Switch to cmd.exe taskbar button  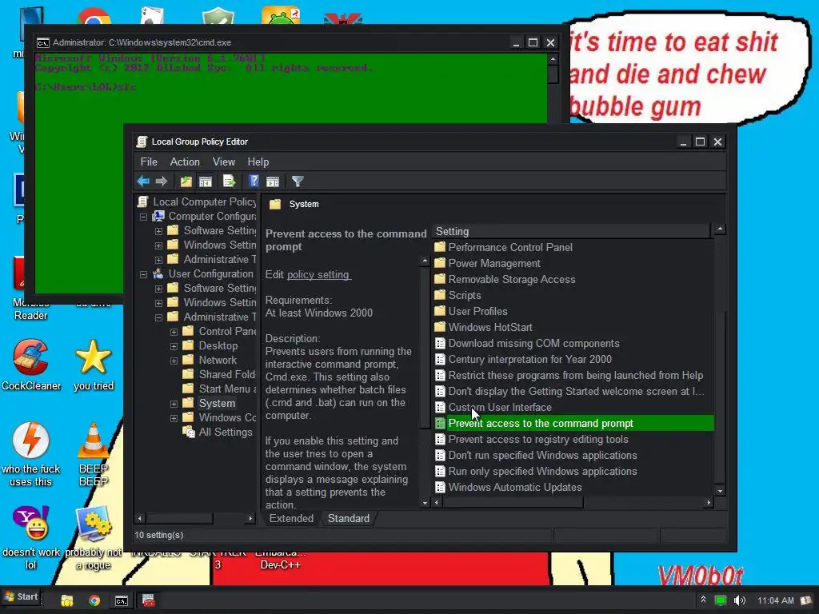(x=122, y=600)
